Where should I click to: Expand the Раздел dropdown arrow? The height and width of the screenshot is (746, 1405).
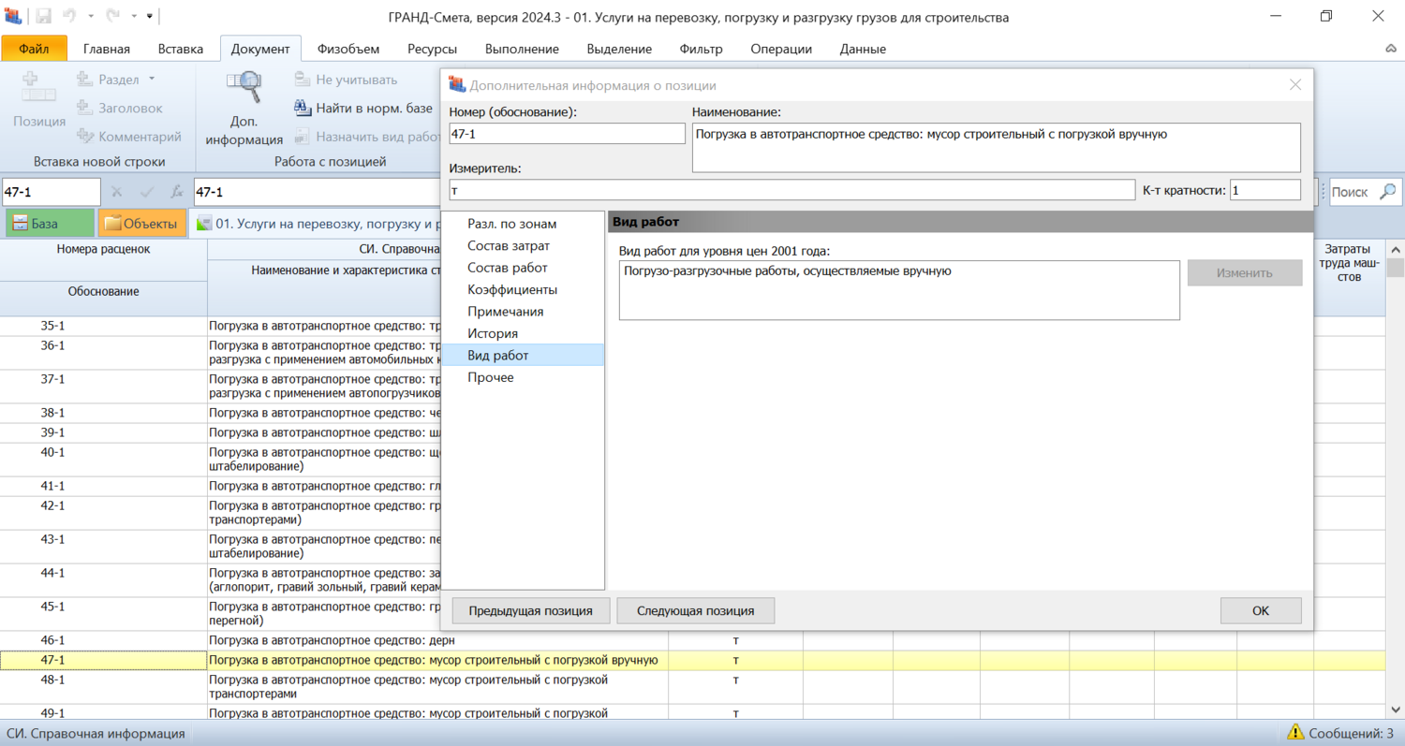152,80
